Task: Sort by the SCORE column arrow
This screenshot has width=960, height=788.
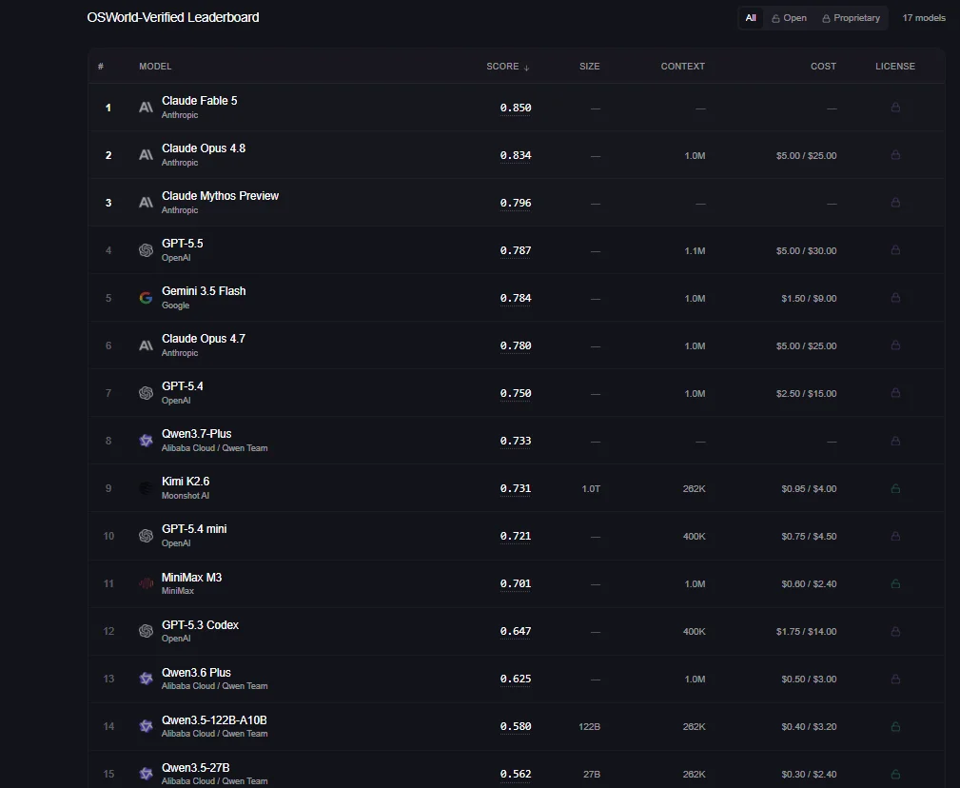Action: (x=526, y=67)
